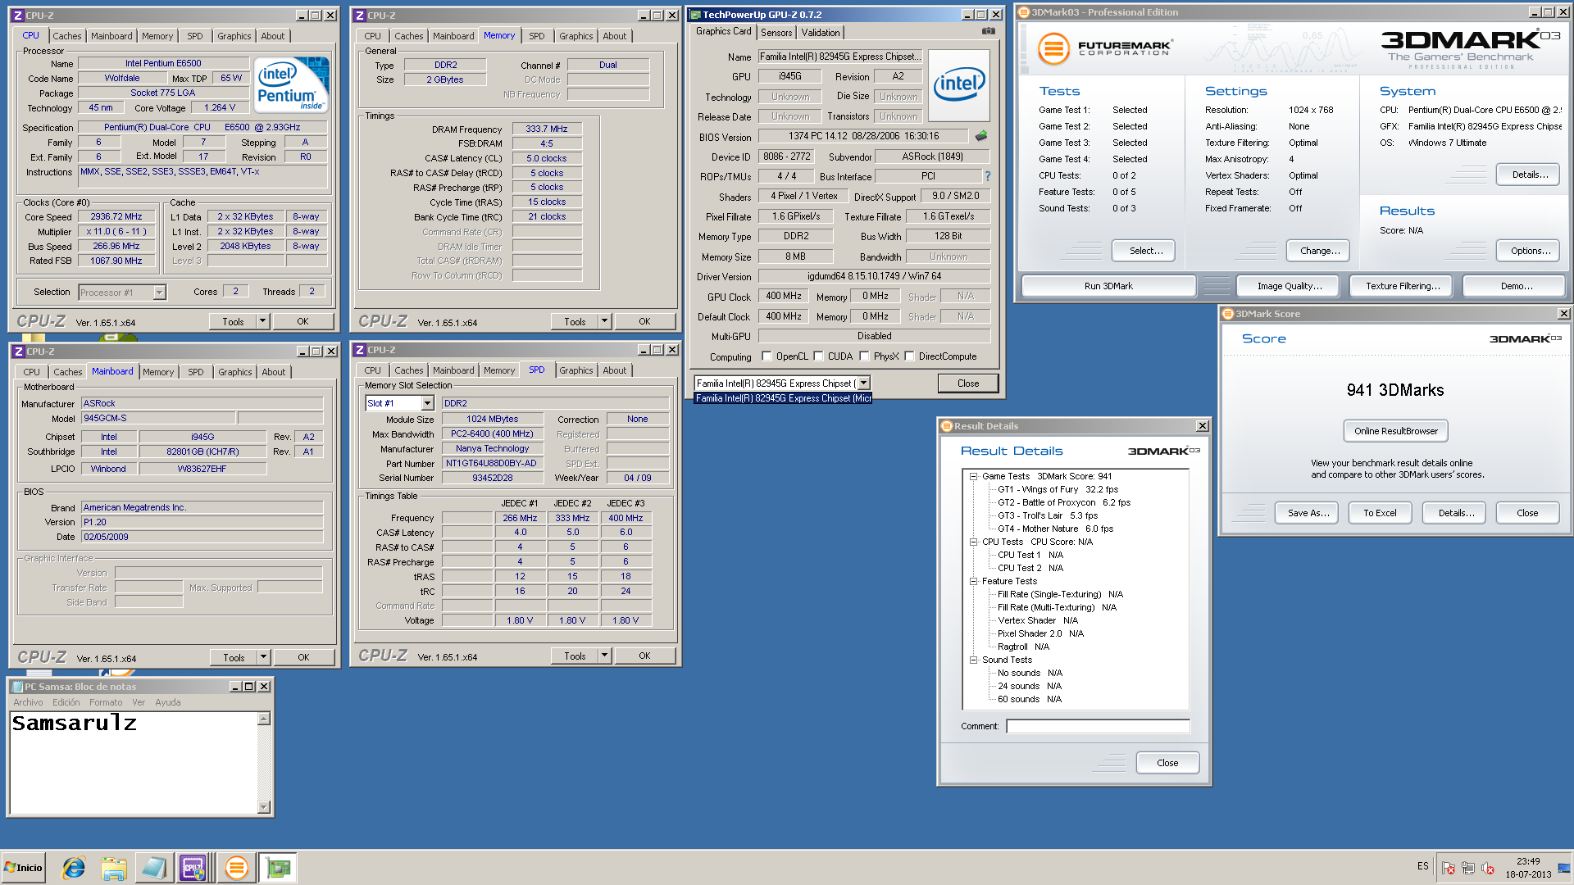1574x885 pixels.
Task: Click GPU-Z camera screenshot icon
Action: point(989,31)
